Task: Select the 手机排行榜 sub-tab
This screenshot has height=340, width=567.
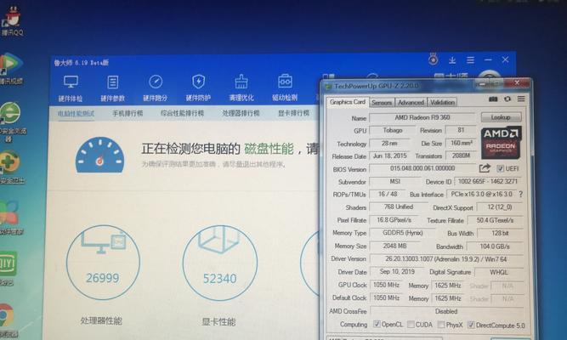Action: tap(128, 114)
